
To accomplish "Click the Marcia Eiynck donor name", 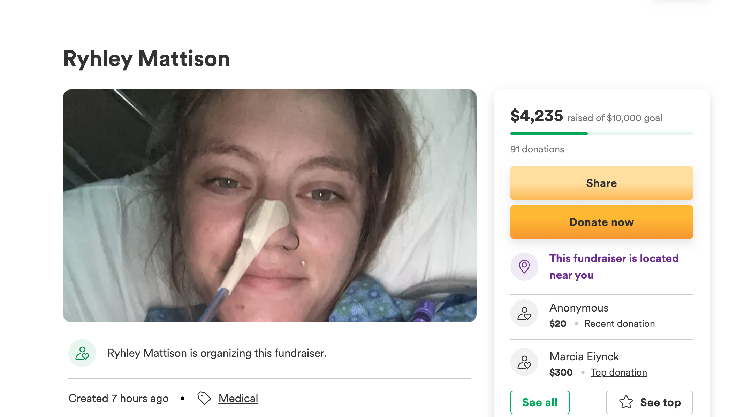I will [584, 356].
